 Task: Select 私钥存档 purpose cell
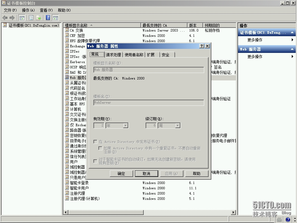click(212, 30)
